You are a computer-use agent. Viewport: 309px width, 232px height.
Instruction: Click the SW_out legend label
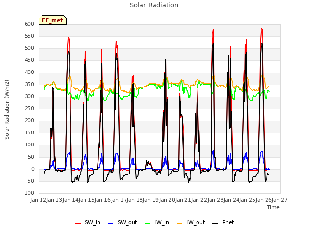point(127,222)
